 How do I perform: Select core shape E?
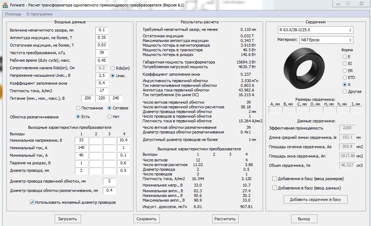[345, 57]
